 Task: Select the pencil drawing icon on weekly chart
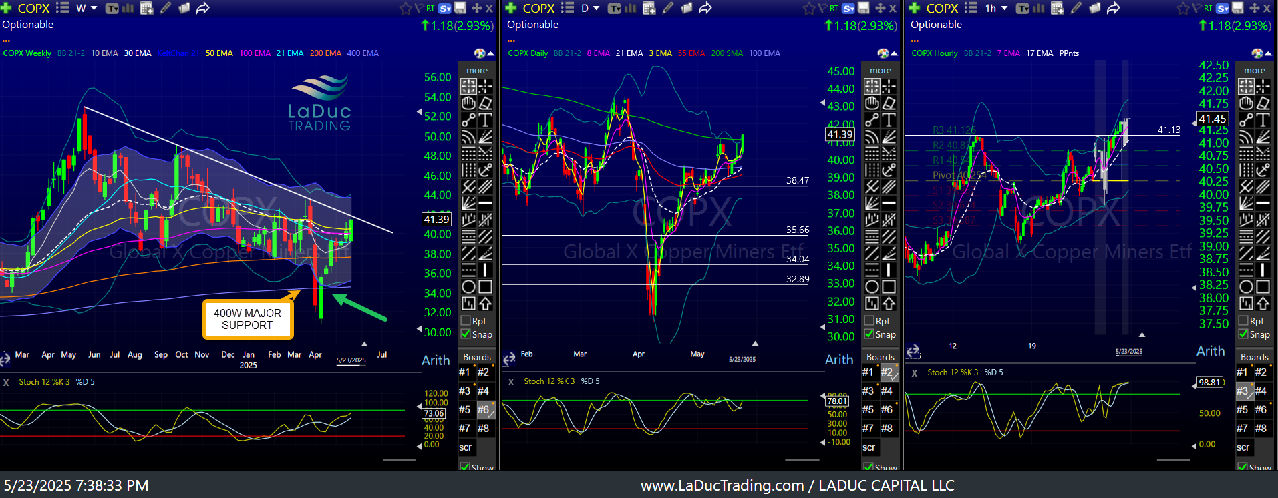166,8
